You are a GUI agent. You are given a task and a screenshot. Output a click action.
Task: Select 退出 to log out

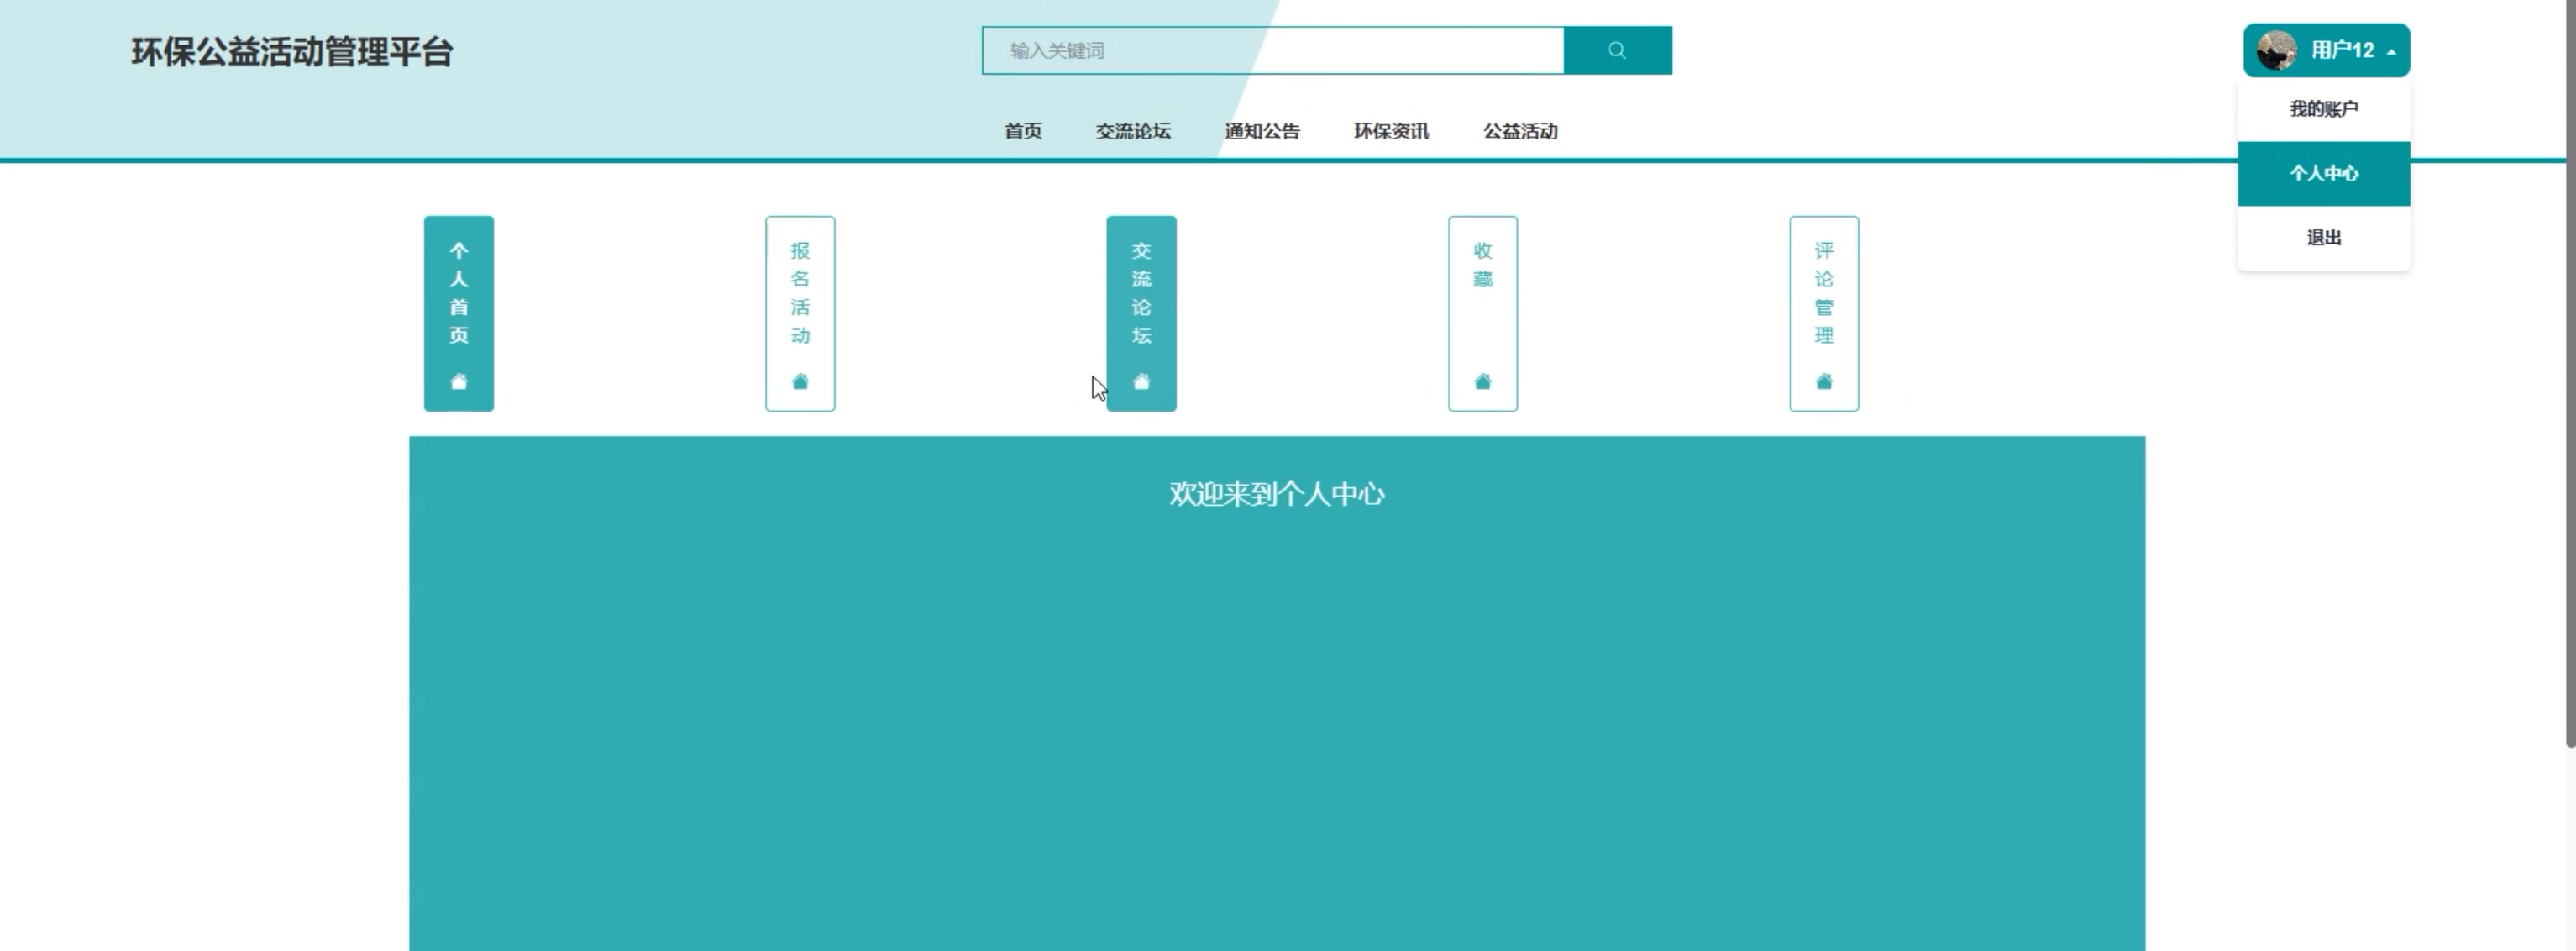click(x=2323, y=237)
